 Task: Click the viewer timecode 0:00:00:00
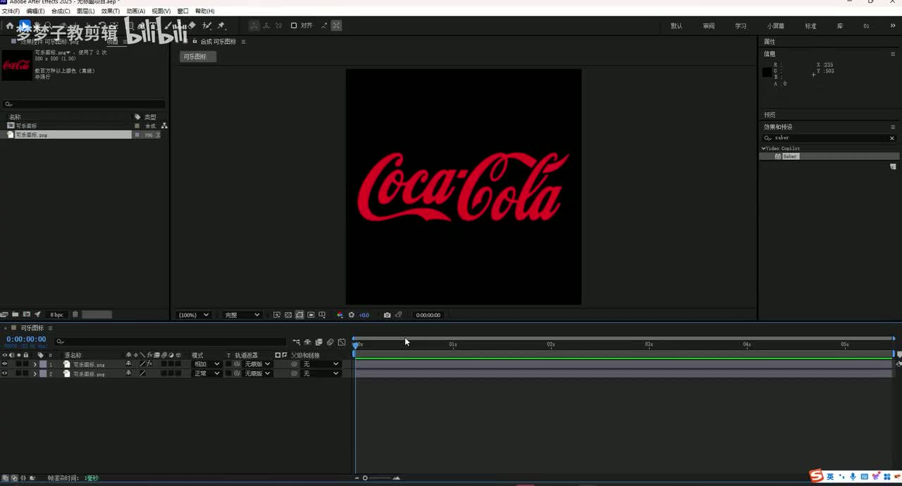(x=428, y=315)
